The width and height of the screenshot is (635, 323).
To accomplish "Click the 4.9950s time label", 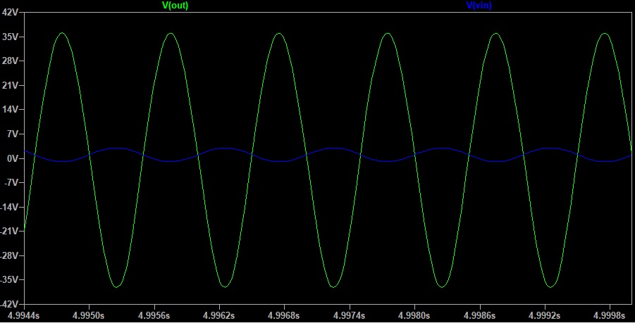I will pyautogui.click(x=89, y=315).
